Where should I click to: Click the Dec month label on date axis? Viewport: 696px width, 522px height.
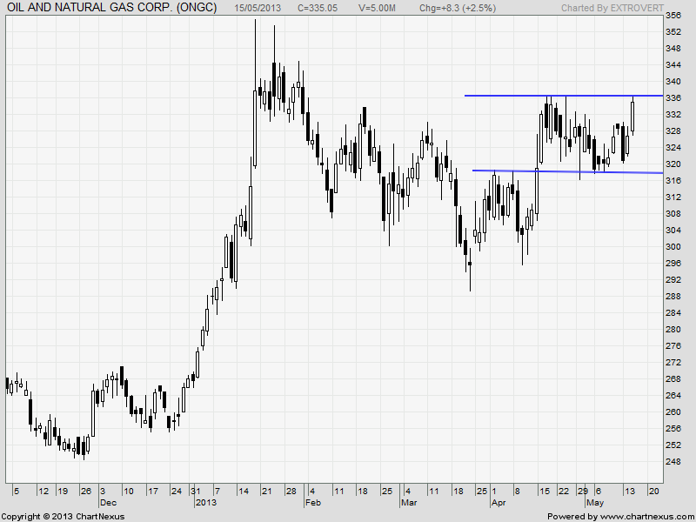[106, 503]
